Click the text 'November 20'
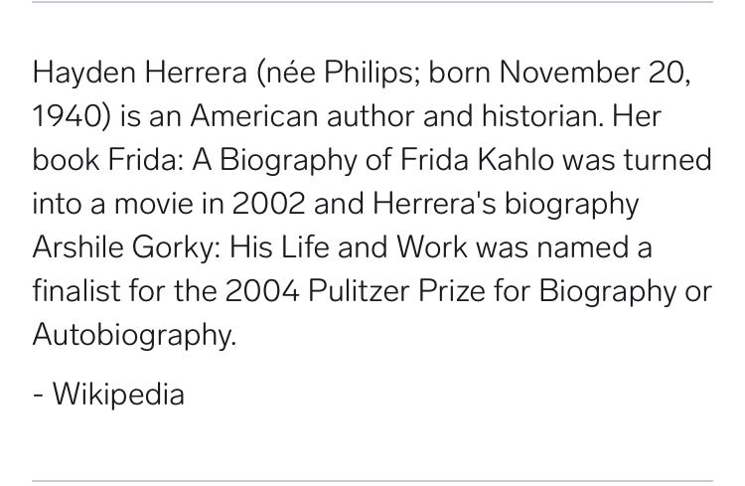 (592, 73)
